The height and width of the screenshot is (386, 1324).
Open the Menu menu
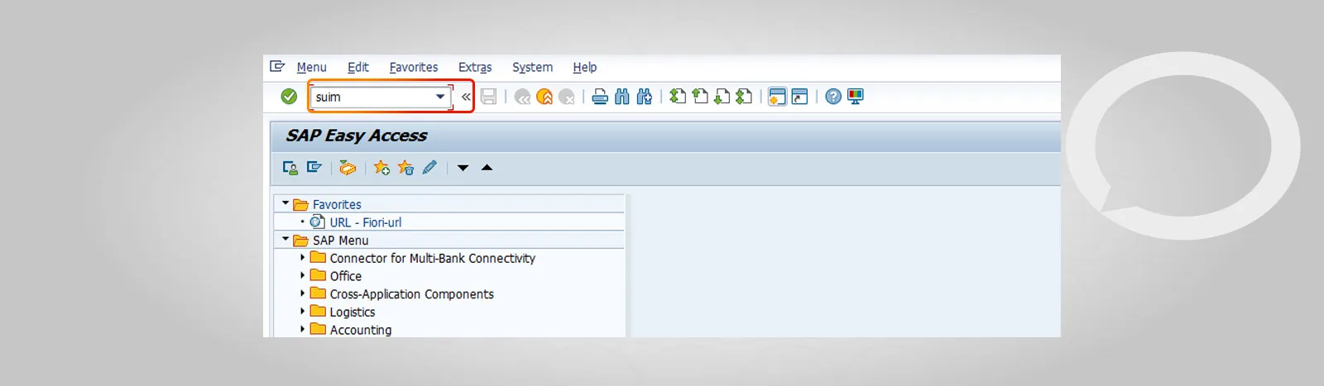[311, 67]
